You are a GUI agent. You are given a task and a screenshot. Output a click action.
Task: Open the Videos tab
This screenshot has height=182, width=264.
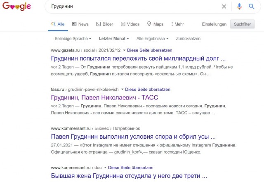(130, 24)
